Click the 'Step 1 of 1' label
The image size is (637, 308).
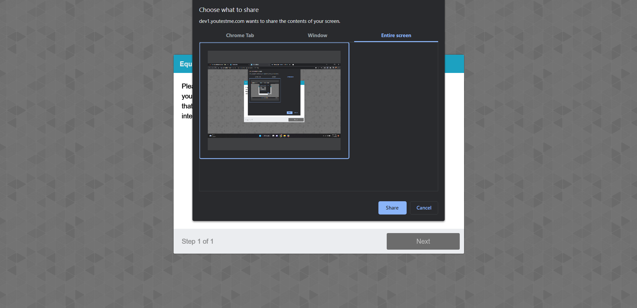197,241
